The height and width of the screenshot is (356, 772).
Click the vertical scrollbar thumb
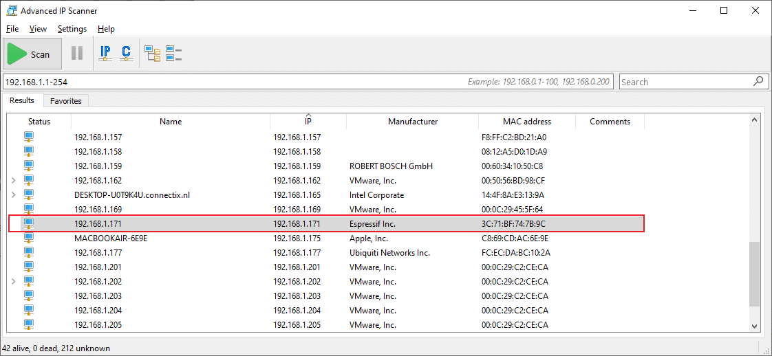coord(754,274)
